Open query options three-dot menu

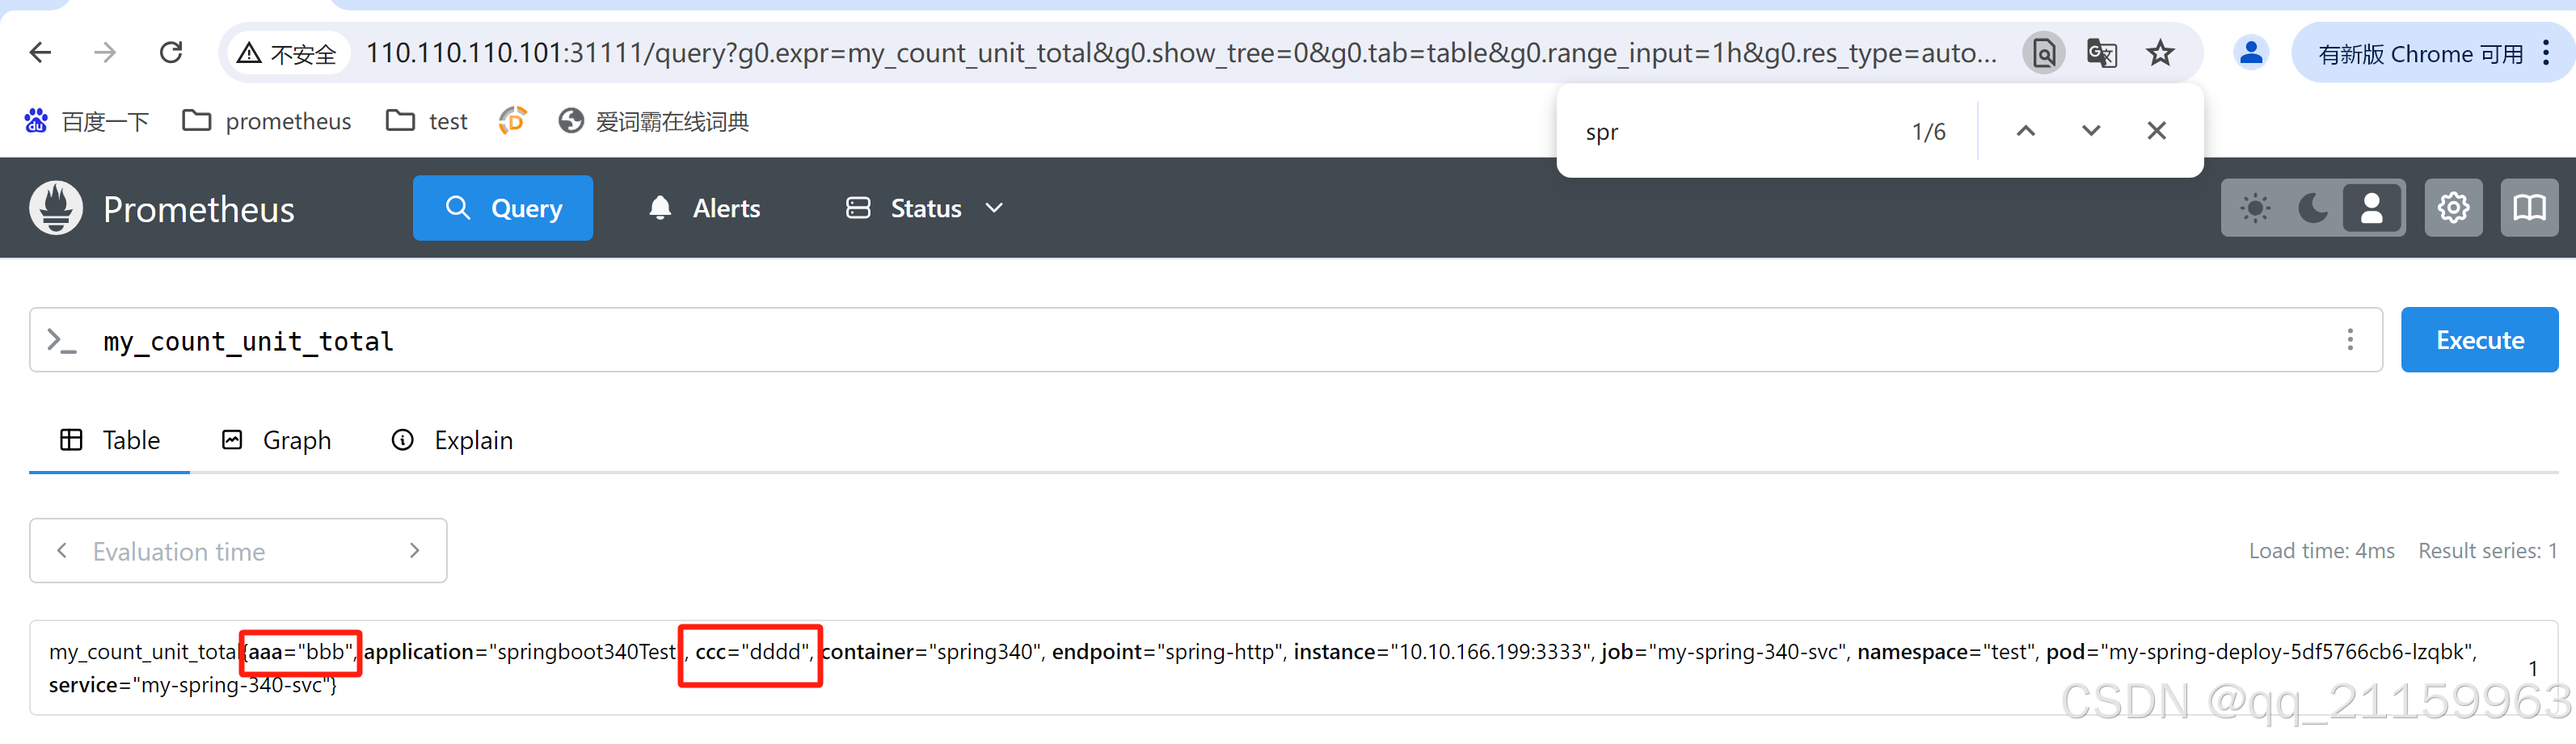coord(2350,340)
